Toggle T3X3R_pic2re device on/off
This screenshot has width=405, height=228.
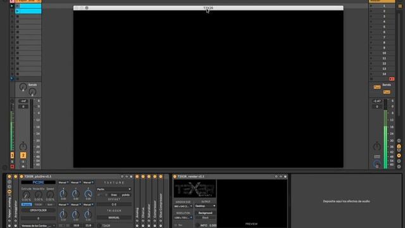click(22, 177)
